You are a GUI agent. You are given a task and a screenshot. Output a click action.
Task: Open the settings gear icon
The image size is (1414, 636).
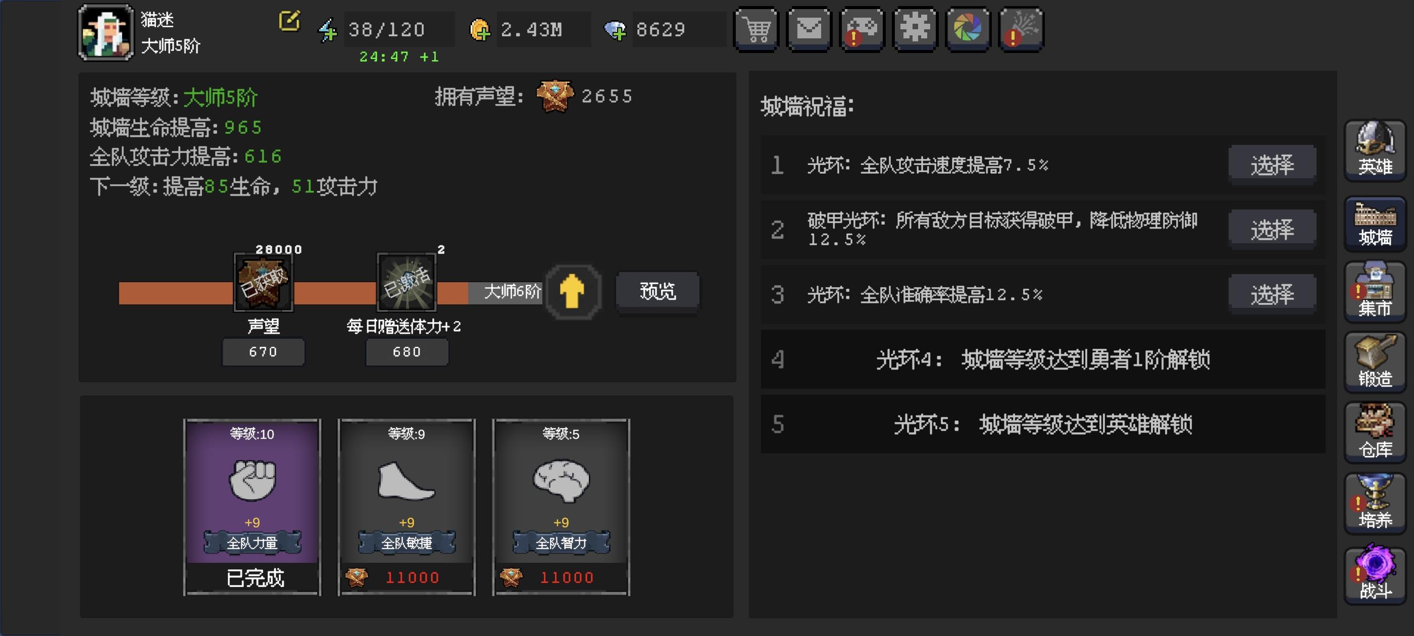[x=915, y=29]
